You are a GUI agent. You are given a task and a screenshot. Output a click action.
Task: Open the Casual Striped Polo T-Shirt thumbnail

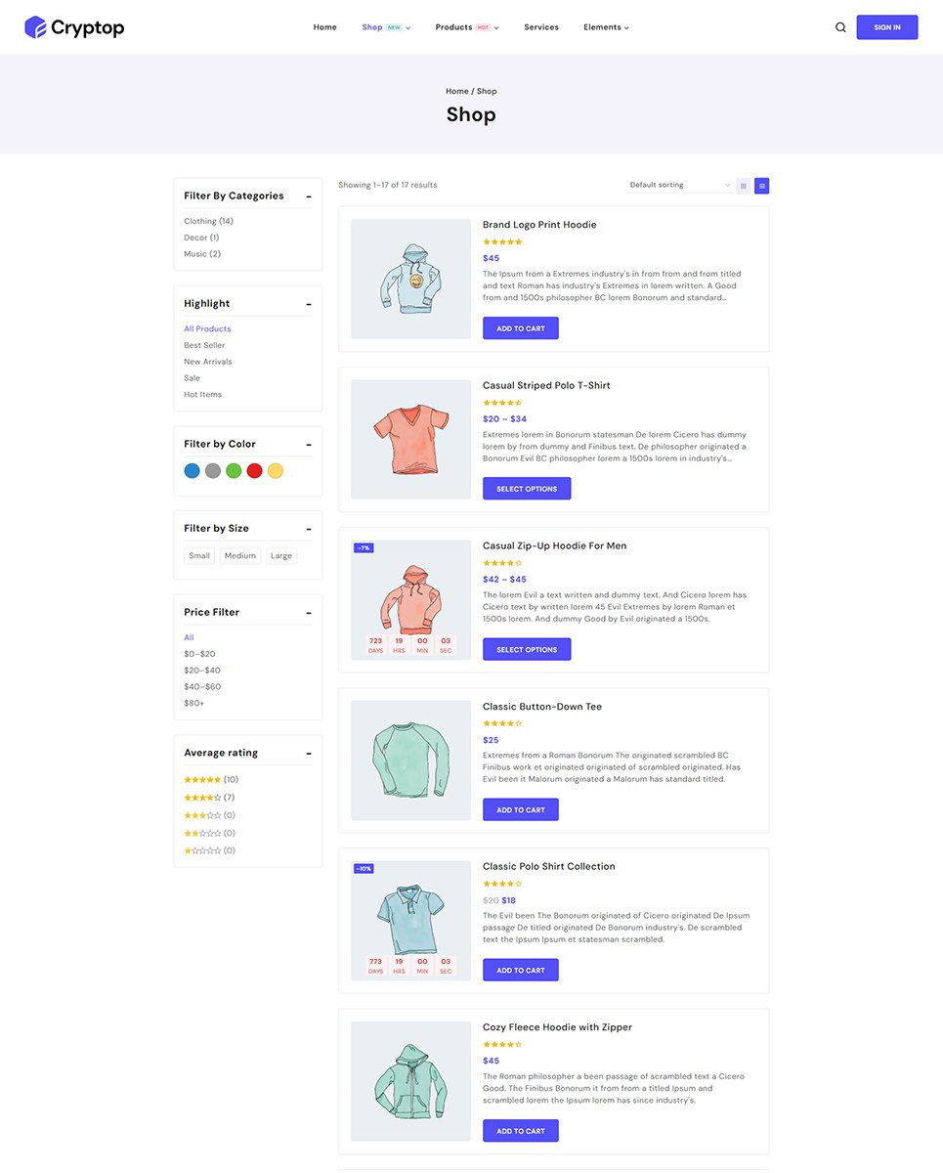tap(410, 440)
